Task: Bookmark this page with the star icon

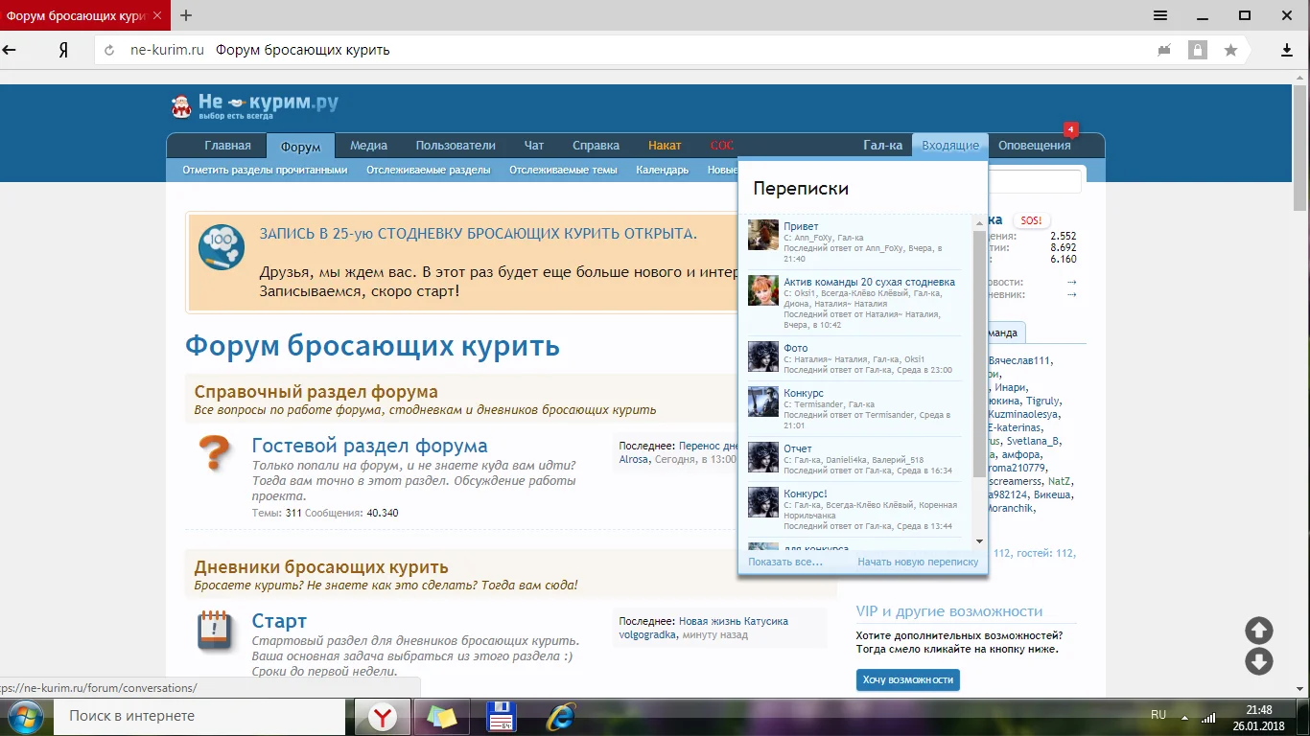Action: pyautogui.click(x=1230, y=50)
